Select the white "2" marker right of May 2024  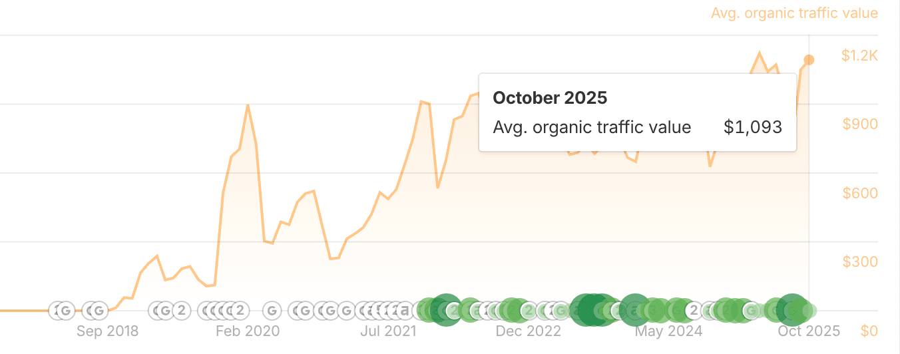pos(694,310)
